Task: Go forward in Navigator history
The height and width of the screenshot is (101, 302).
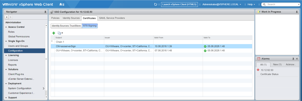Action: coord(11,17)
